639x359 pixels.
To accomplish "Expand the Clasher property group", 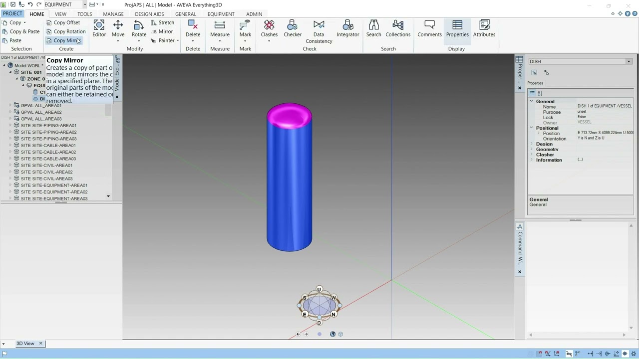I will pos(531,155).
